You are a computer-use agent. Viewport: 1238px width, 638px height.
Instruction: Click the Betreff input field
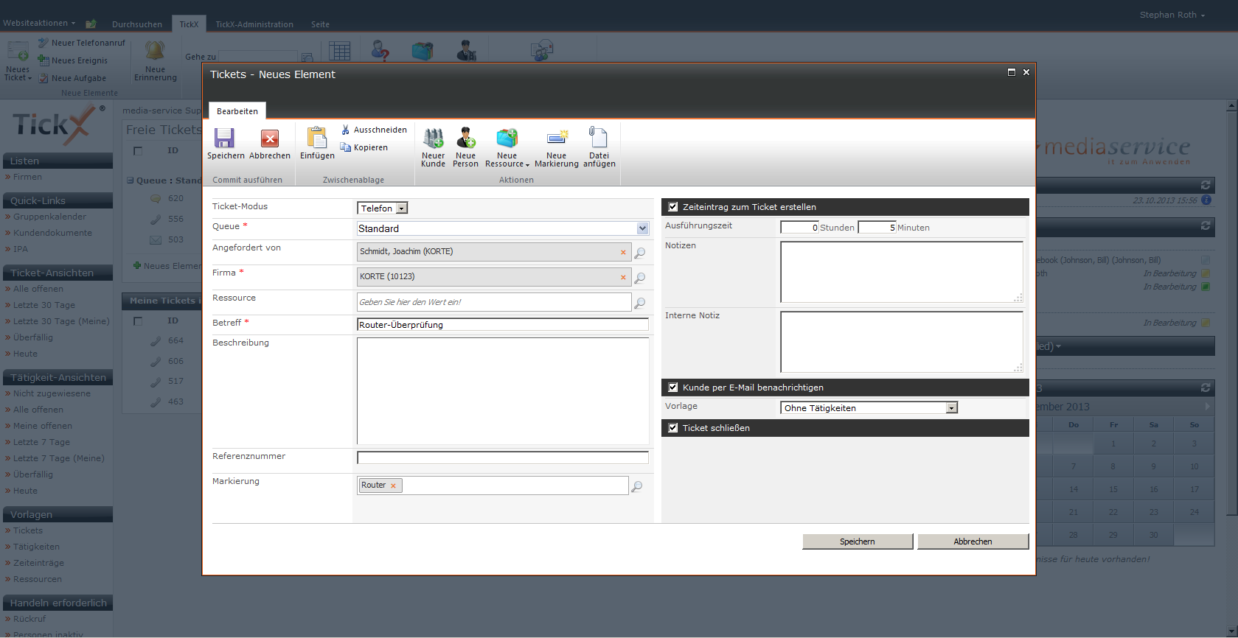[503, 325]
